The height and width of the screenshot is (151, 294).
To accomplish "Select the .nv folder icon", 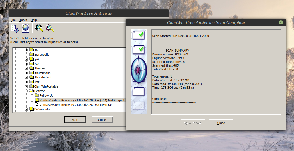I will 31,50.
